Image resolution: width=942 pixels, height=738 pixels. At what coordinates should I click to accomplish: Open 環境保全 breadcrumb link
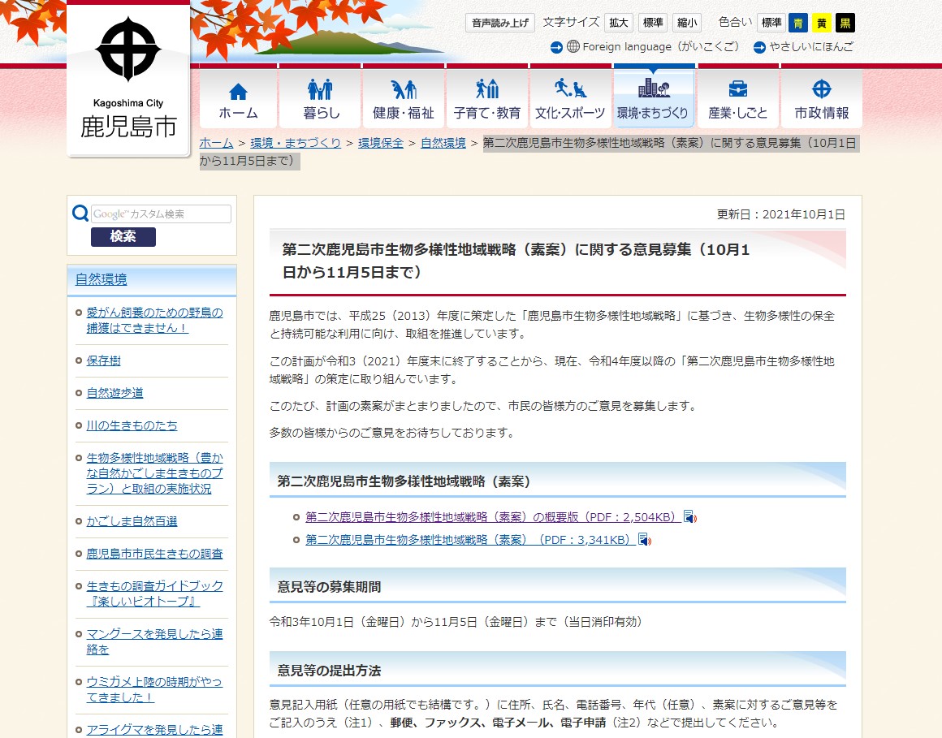[x=381, y=143]
